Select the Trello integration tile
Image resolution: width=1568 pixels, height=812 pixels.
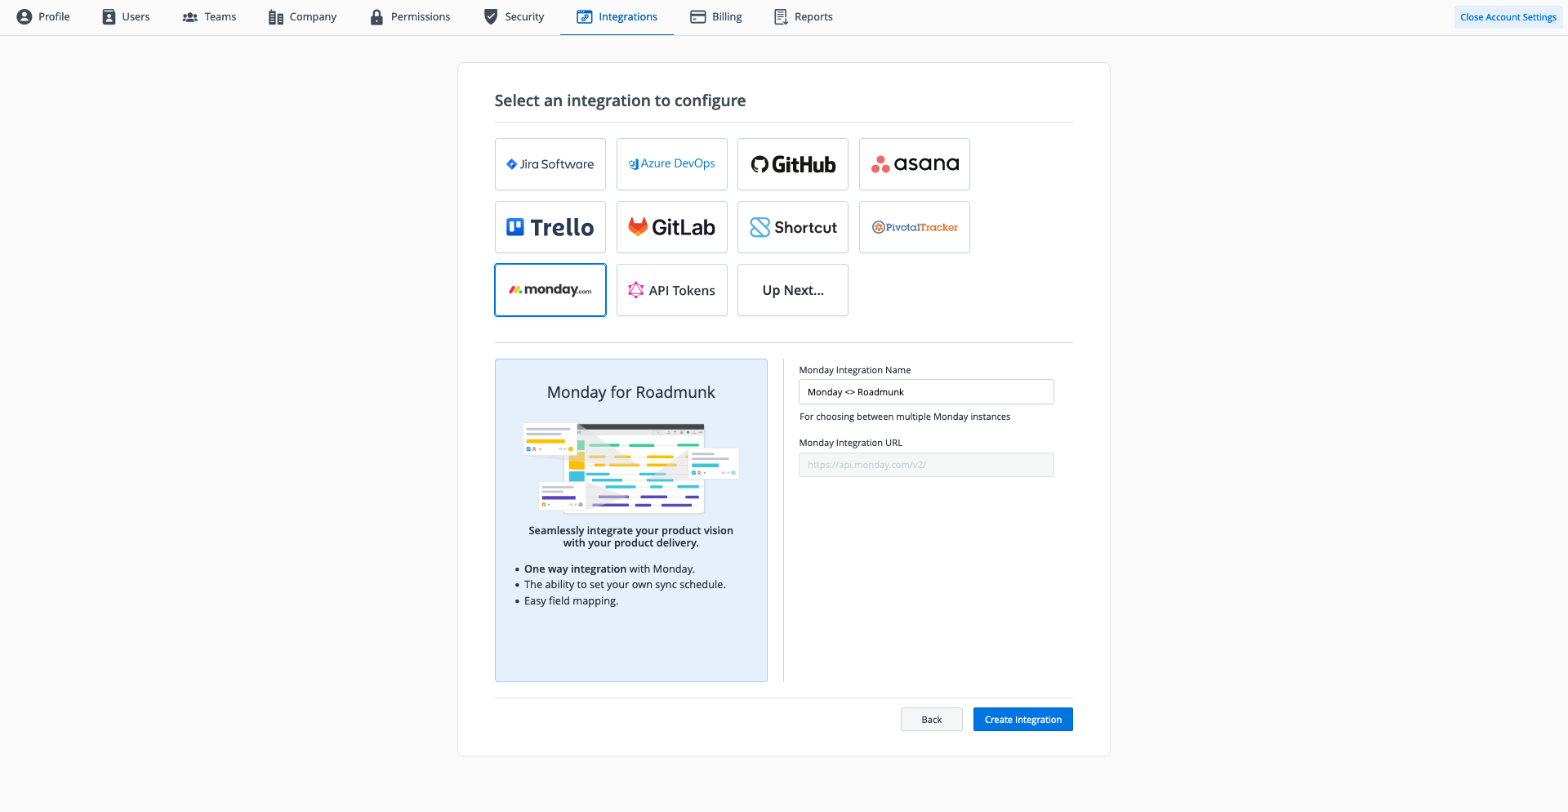point(550,227)
